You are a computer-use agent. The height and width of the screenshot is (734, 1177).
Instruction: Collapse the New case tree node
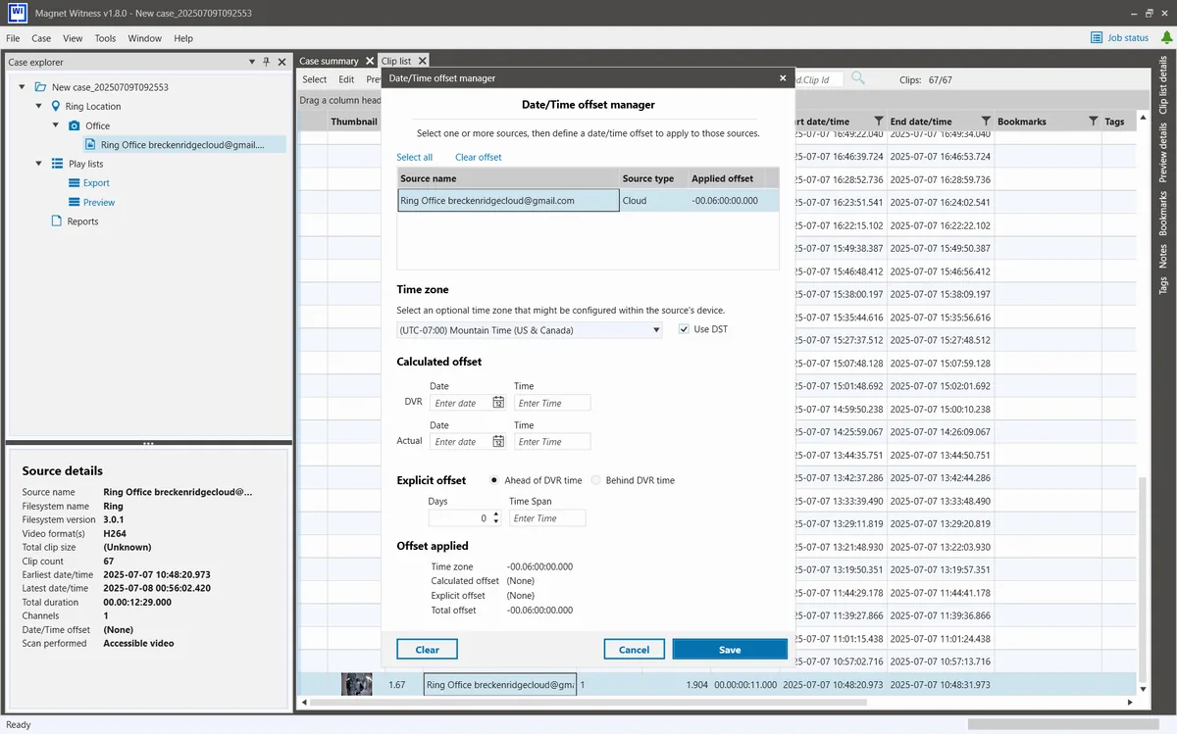[22, 87]
